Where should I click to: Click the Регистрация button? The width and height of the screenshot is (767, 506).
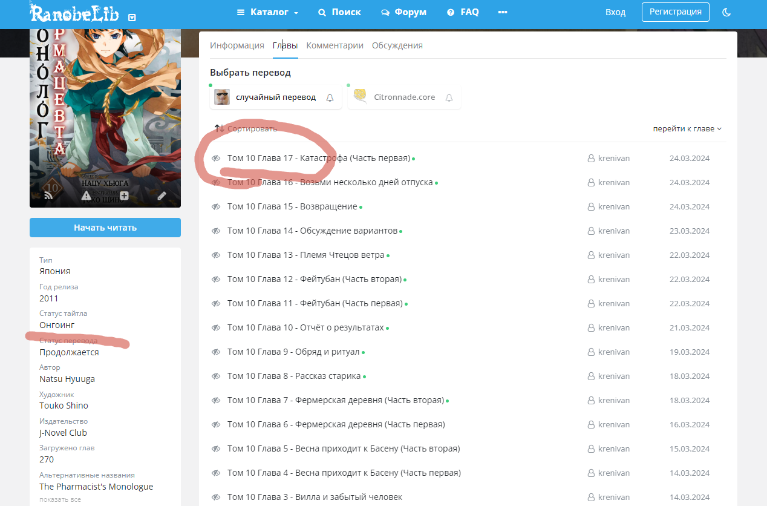(675, 11)
